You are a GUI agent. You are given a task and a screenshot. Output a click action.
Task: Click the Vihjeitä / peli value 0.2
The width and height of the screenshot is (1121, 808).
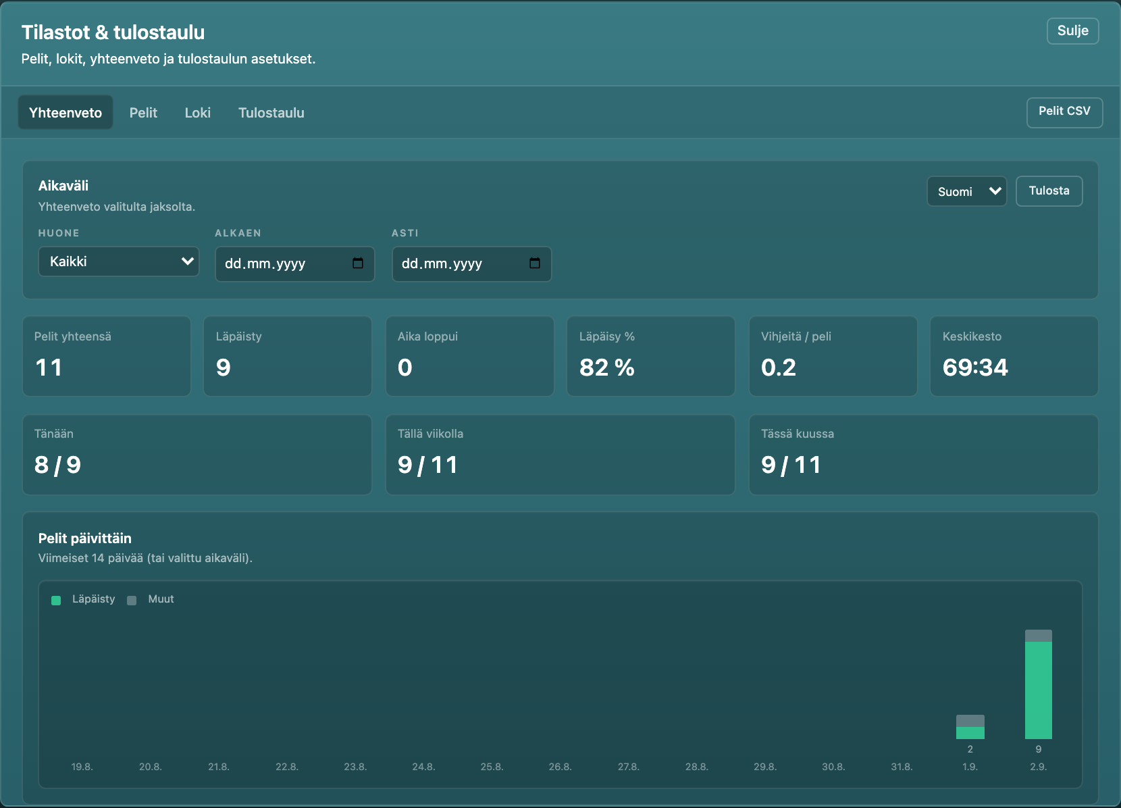(779, 368)
